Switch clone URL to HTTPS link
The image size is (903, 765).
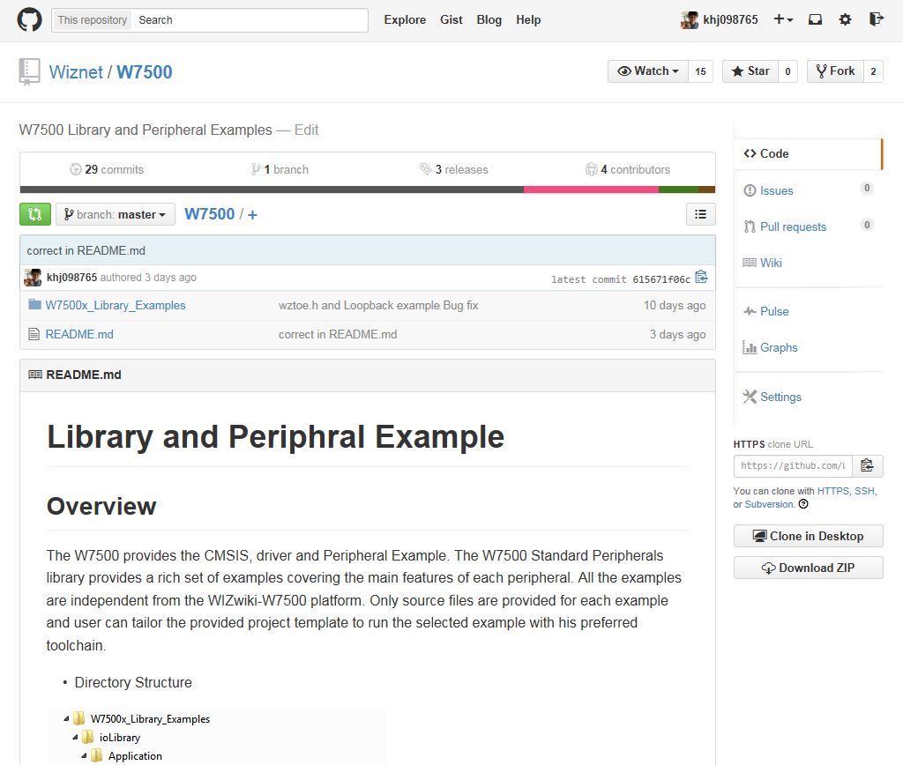click(832, 491)
